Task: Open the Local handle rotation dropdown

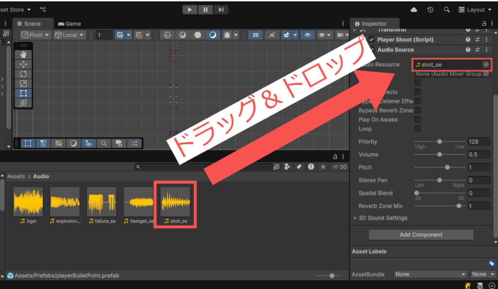Action: (x=69, y=35)
